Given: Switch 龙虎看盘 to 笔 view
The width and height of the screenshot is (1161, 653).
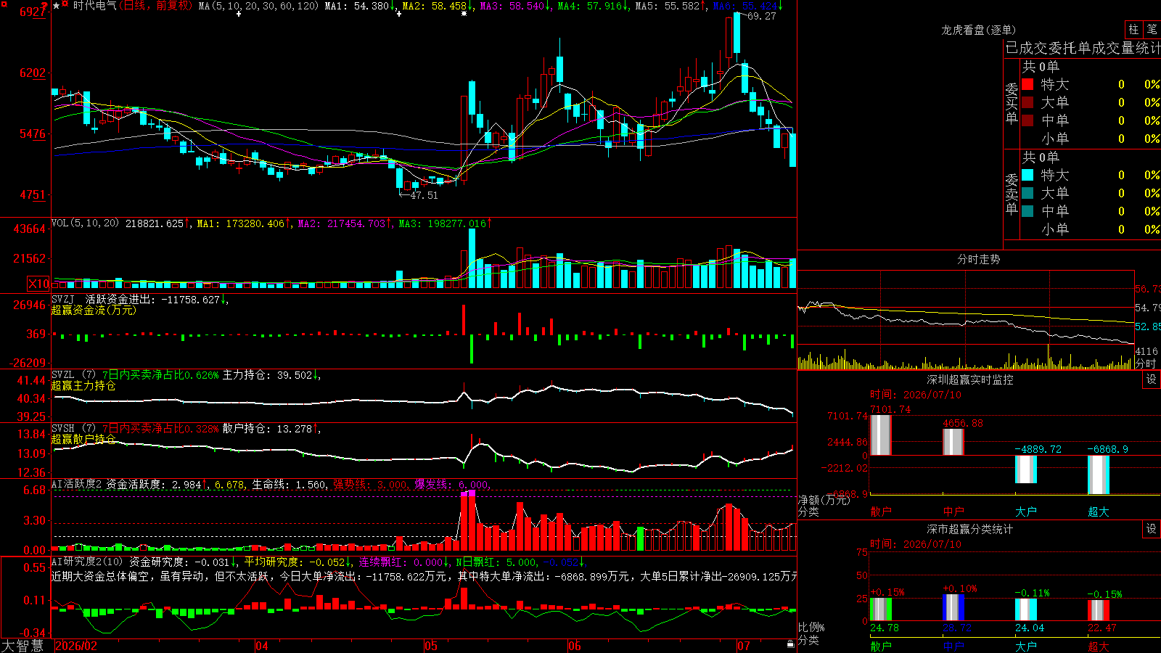Looking at the screenshot, I should click(1152, 29).
